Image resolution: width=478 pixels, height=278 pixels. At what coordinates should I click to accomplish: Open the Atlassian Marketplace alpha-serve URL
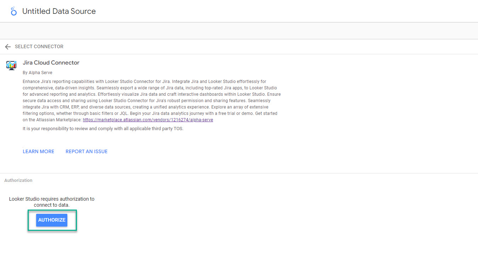tap(148, 120)
